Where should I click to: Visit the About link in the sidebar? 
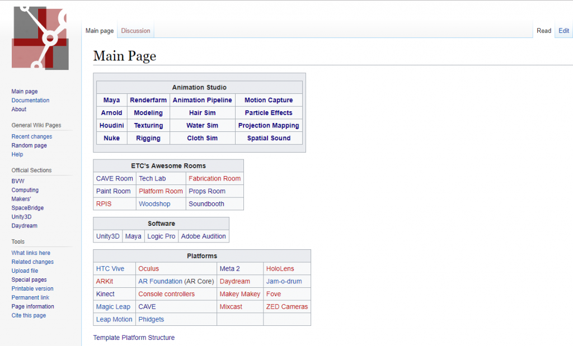(x=19, y=109)
